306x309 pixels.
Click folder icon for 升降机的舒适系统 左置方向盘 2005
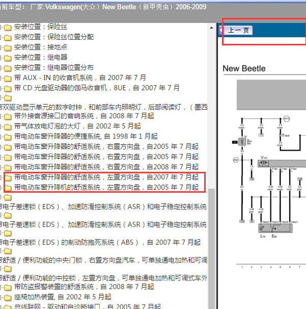(8, 188)
